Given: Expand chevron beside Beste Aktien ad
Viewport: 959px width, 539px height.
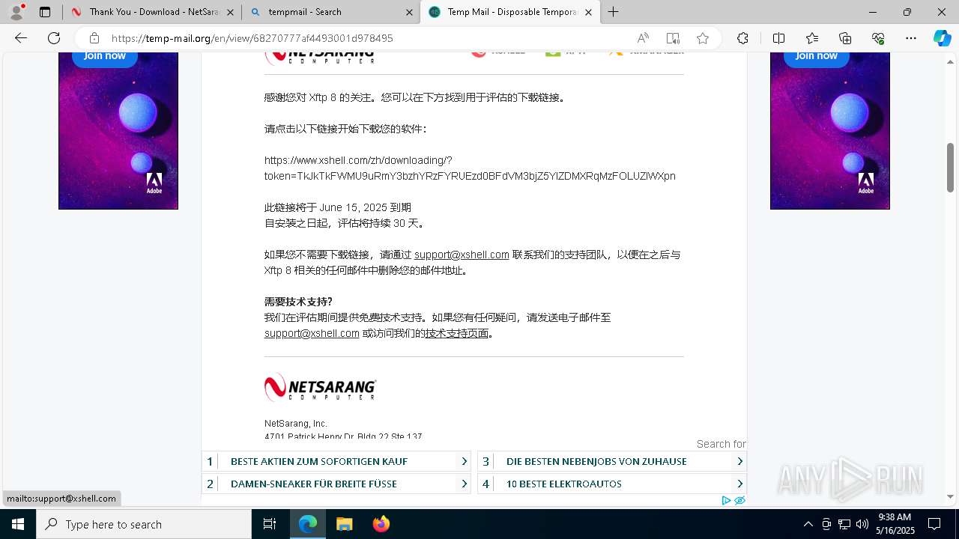Looking at the screenshot, I should (x=464, y=461).
